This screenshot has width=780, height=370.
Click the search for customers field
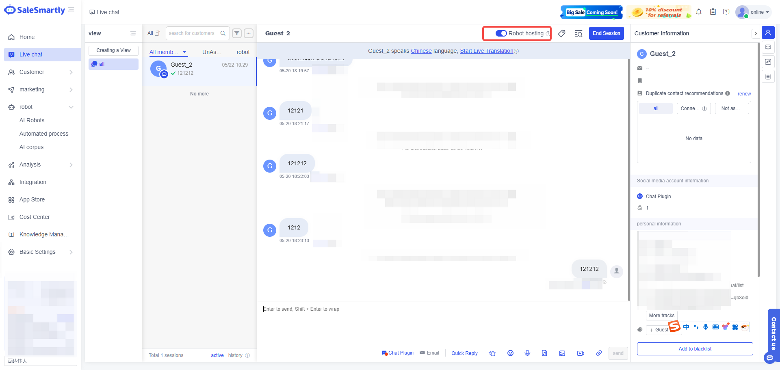coord(193,33)
